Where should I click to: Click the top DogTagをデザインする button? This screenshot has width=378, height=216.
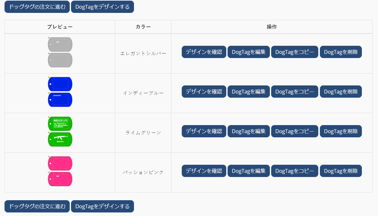[x=102, y=7]
